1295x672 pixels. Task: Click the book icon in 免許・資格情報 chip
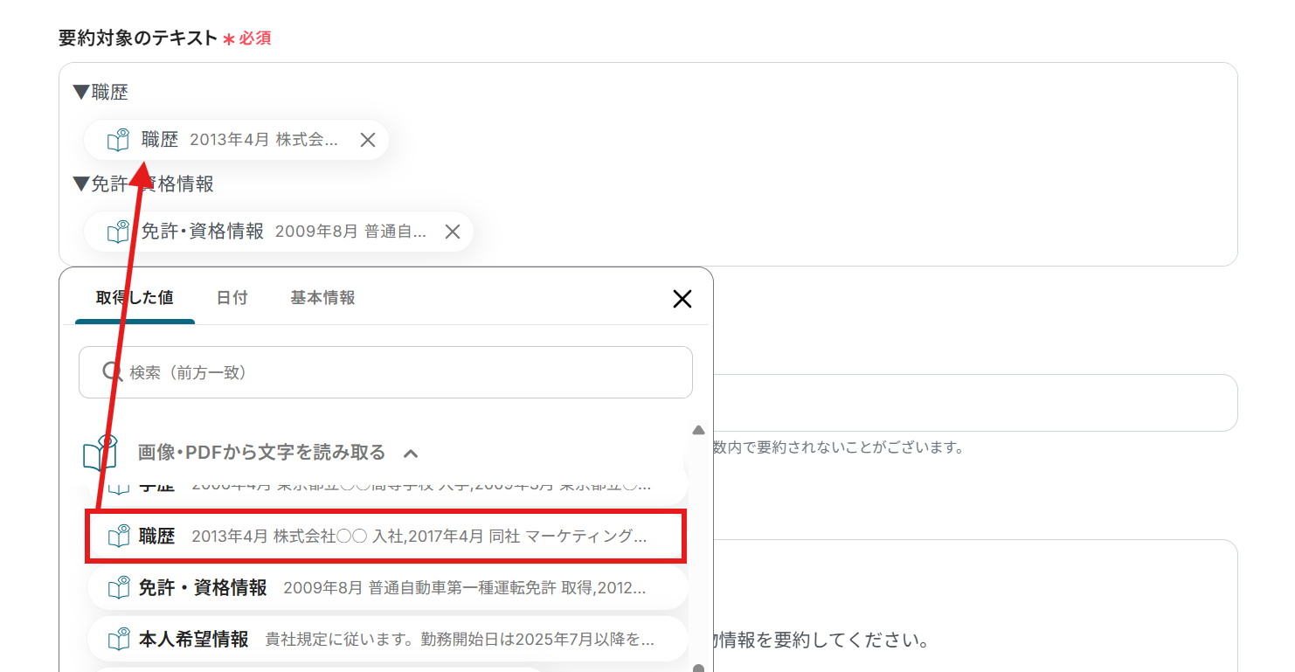[x=118, y=232]
